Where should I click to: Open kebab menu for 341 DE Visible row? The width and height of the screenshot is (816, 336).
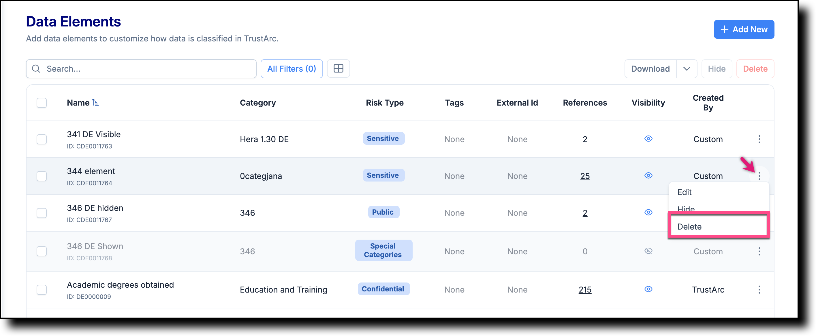pos(759,139)
